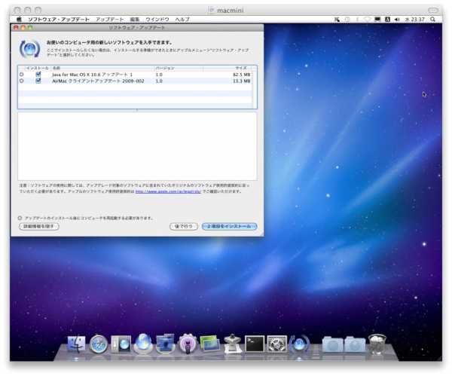This screenshot has width=452, height=376.
Task: Open the ソフトウェア・アップデート application menu
Action: pos(59,20)
